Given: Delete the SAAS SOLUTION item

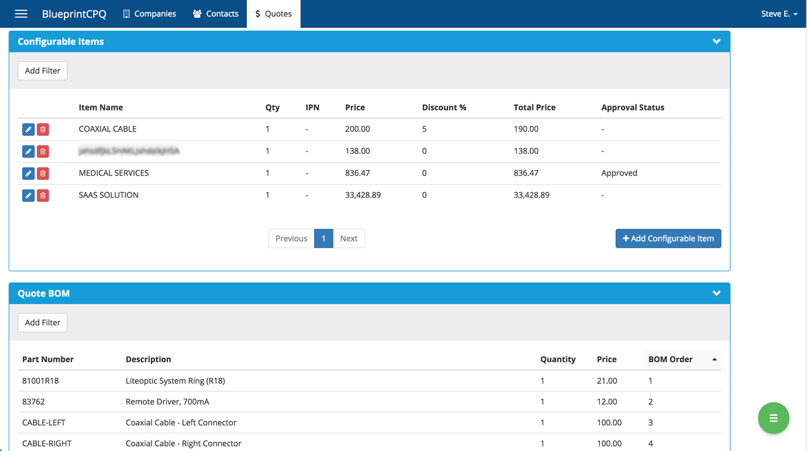Looking at the screenshot, I should point(43,195).
